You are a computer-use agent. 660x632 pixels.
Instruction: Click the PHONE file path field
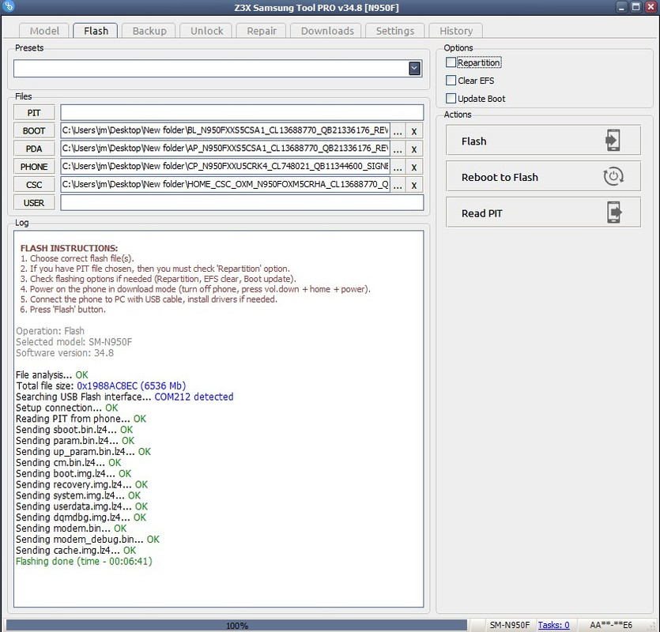coord(225,167)
